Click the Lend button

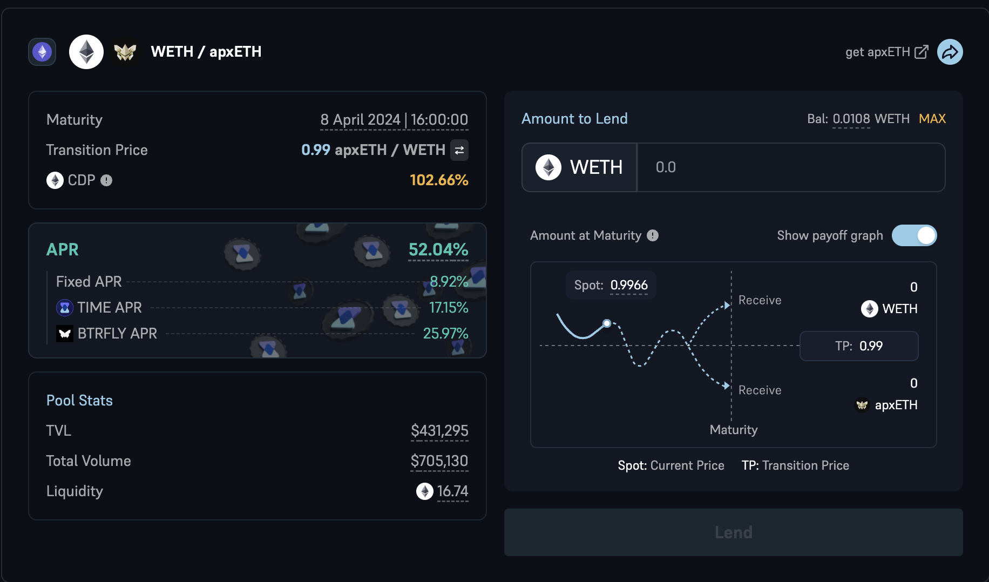[733, 532]
